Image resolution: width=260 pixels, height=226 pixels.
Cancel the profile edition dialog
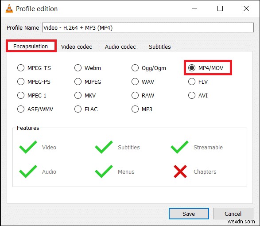tap(233, 214)
